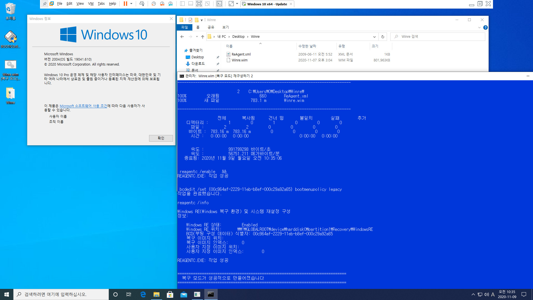Expand the Explorer ribbon with the chevron
533x300 pixels.
479,27
